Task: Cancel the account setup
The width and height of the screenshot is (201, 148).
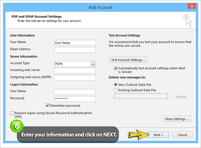Action: coord(182,135)
